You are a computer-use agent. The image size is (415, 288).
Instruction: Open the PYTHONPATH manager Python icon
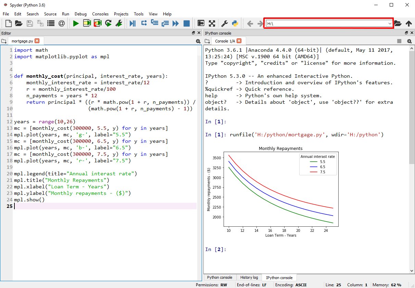(x=235, y=23)
